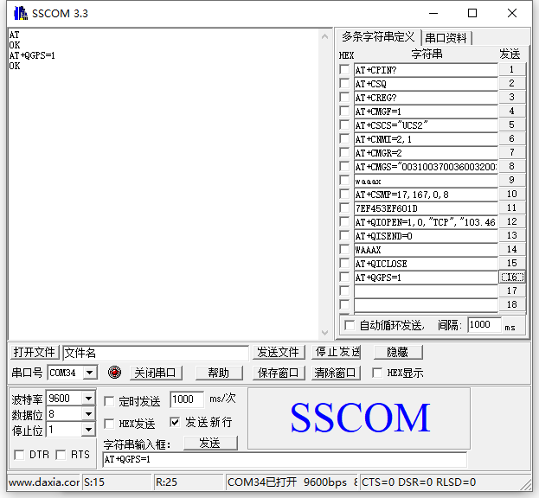The width and height of the screenshot is (539, 498).
Task: Click the 间隔 1000 ms loop interval field
Action: (484, 324)
